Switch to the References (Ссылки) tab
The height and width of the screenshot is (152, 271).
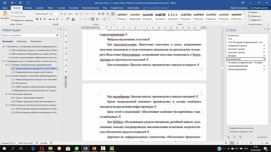click(61, 8)
